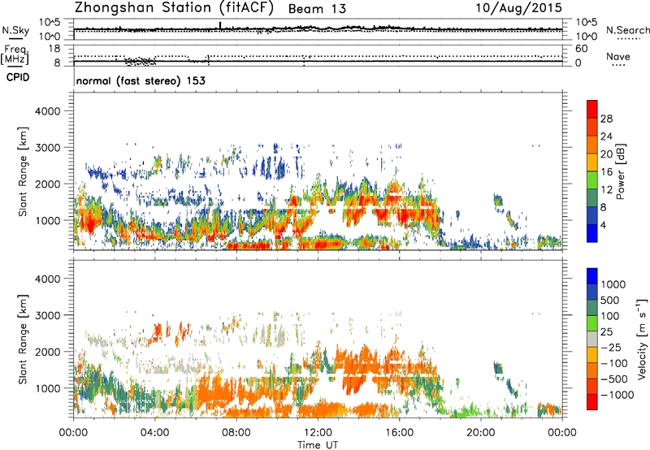Select the 'normal (fast stereo) 153' text
Screen dimensions: 650x450
click(x=141, y=80)
